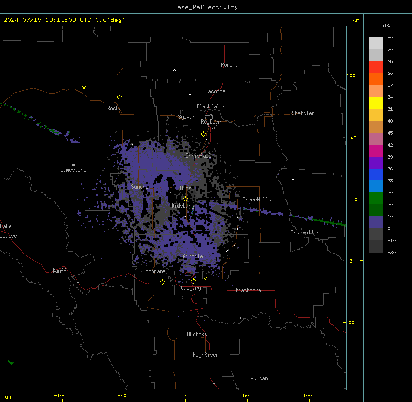Screen dimensions: 412x402
Task: Click the dBZ legend heading
Action: 387,26
